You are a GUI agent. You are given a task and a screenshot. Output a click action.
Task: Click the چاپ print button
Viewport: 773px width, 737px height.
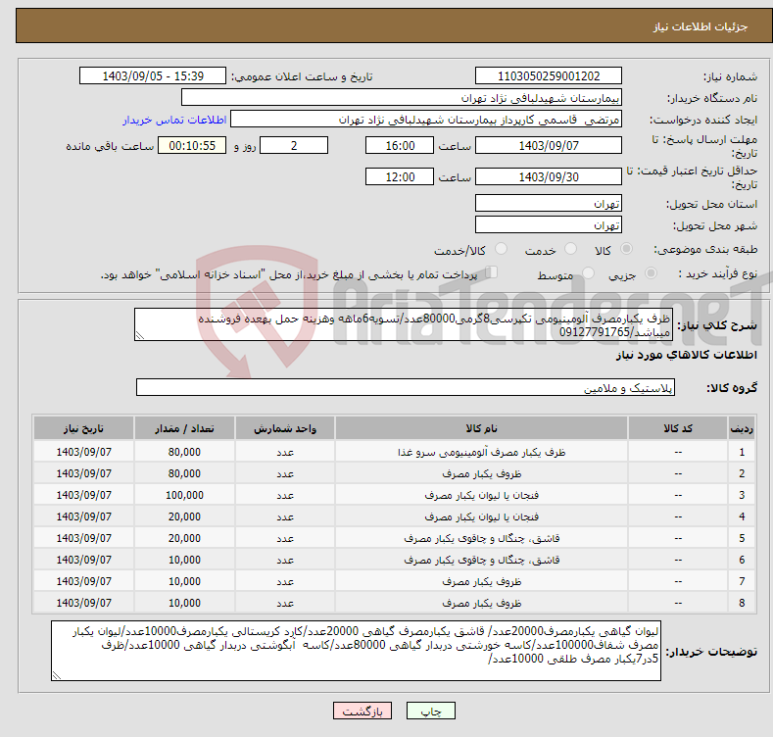pyautogui.click(x=431, y=711)
